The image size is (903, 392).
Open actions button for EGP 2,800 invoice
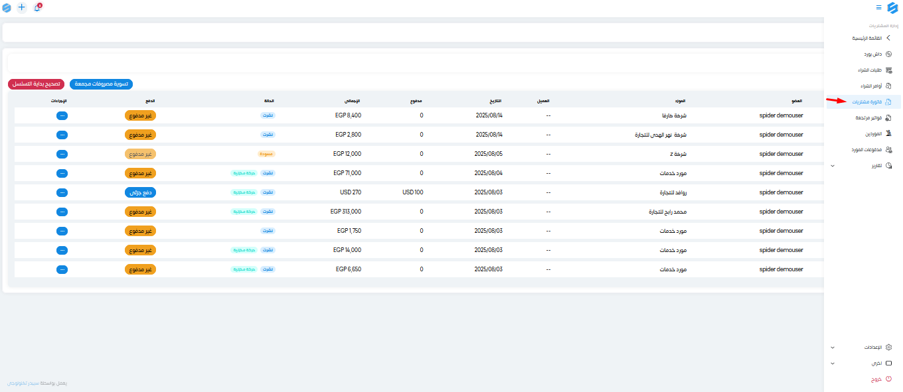point(62,135)
